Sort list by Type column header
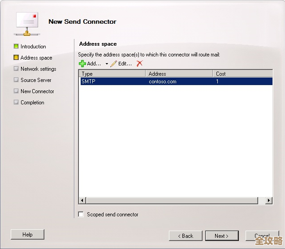285x249 pixels. click(112, 73)
